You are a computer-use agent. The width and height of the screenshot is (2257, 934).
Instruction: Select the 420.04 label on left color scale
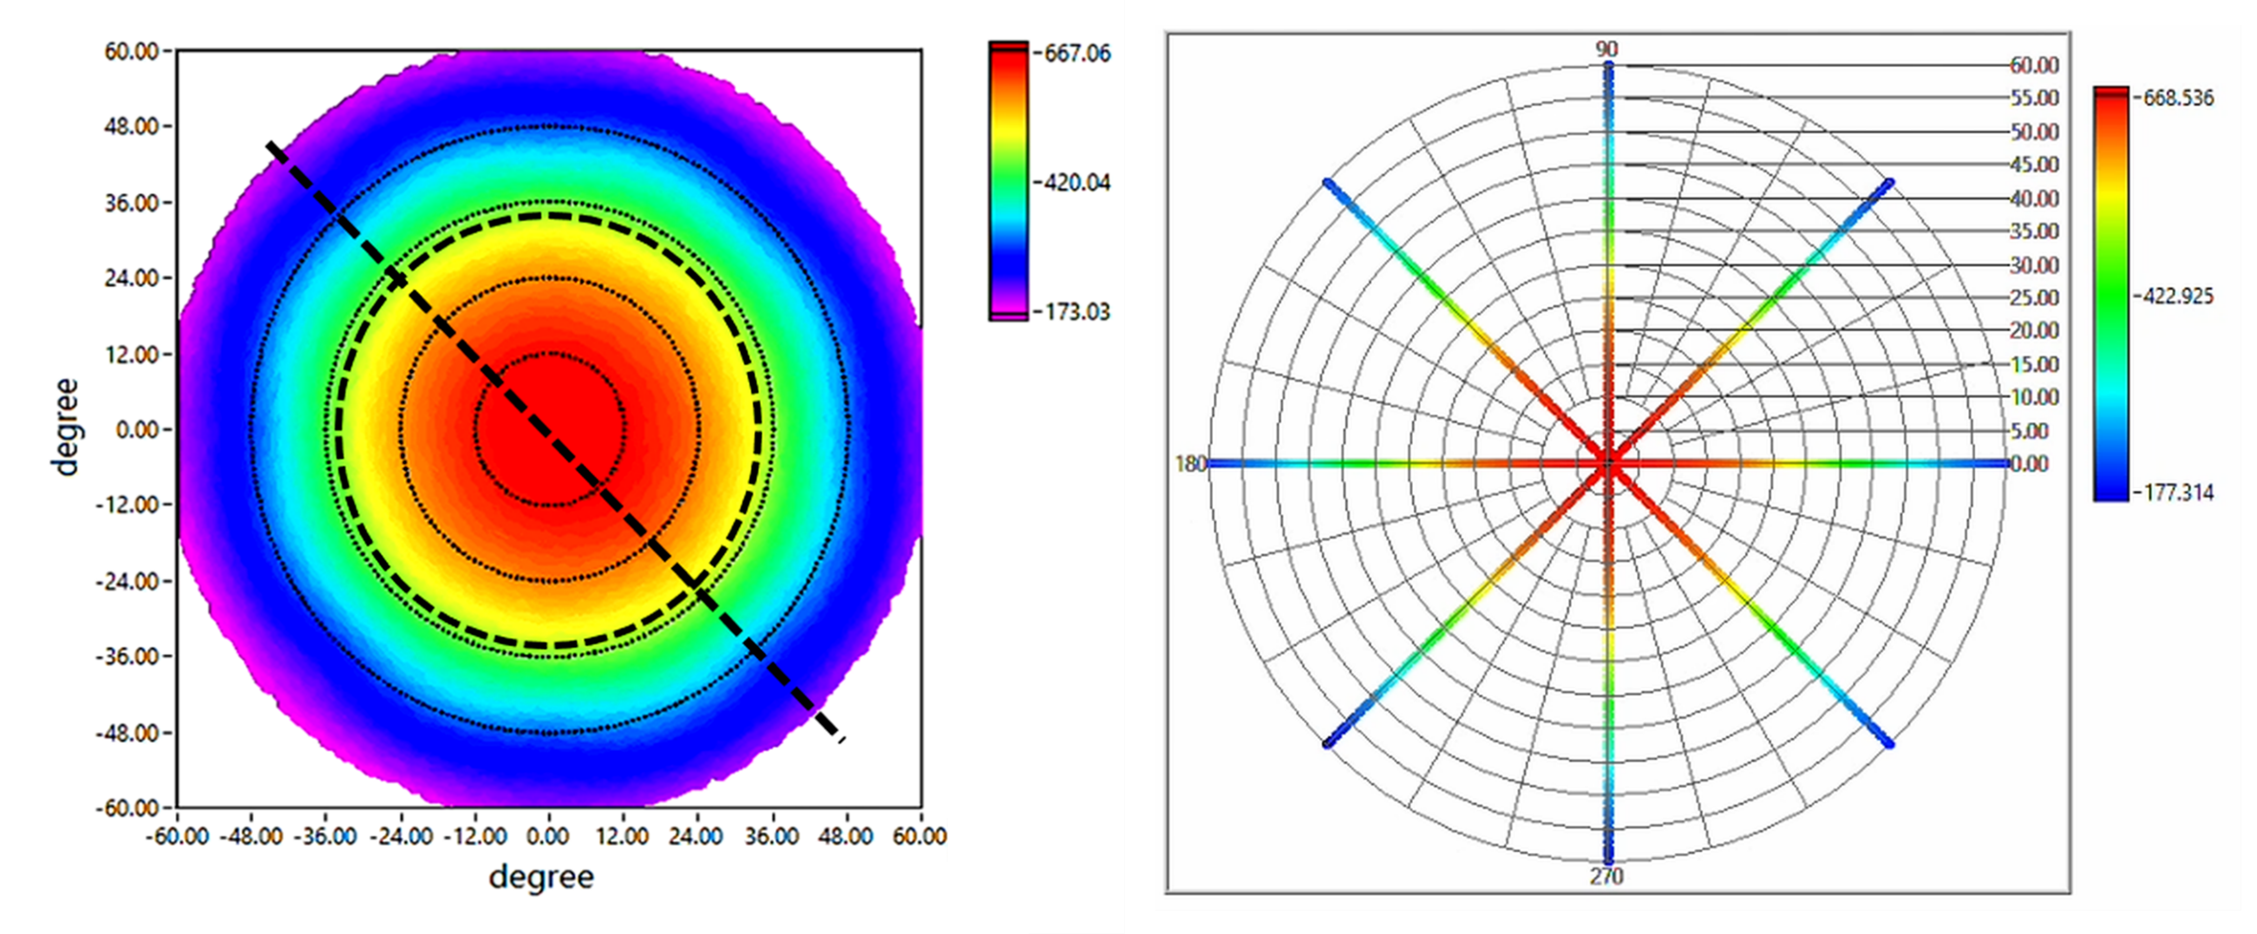pos(1076,182)
